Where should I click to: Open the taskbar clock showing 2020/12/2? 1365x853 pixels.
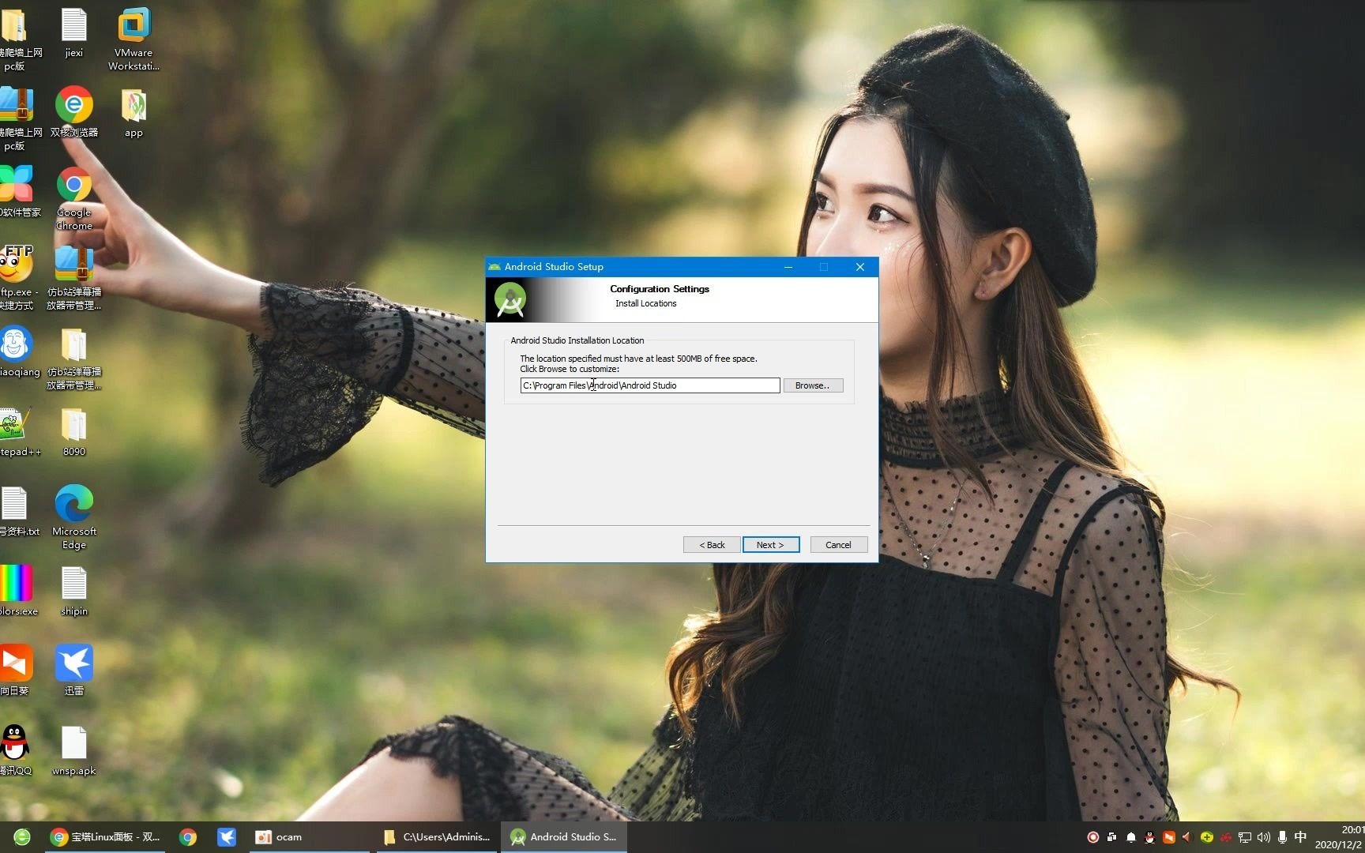tap(1340, 837)
